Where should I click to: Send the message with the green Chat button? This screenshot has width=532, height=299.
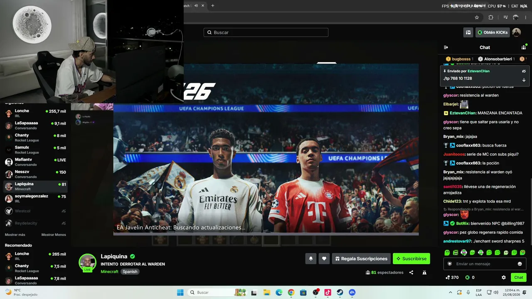[519, 277]
